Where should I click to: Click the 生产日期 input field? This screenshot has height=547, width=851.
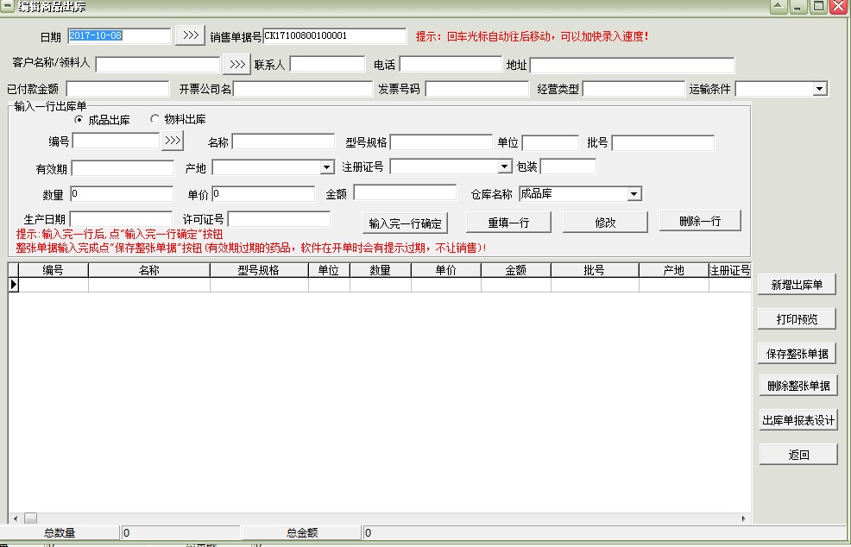click(x=121, y=219)
